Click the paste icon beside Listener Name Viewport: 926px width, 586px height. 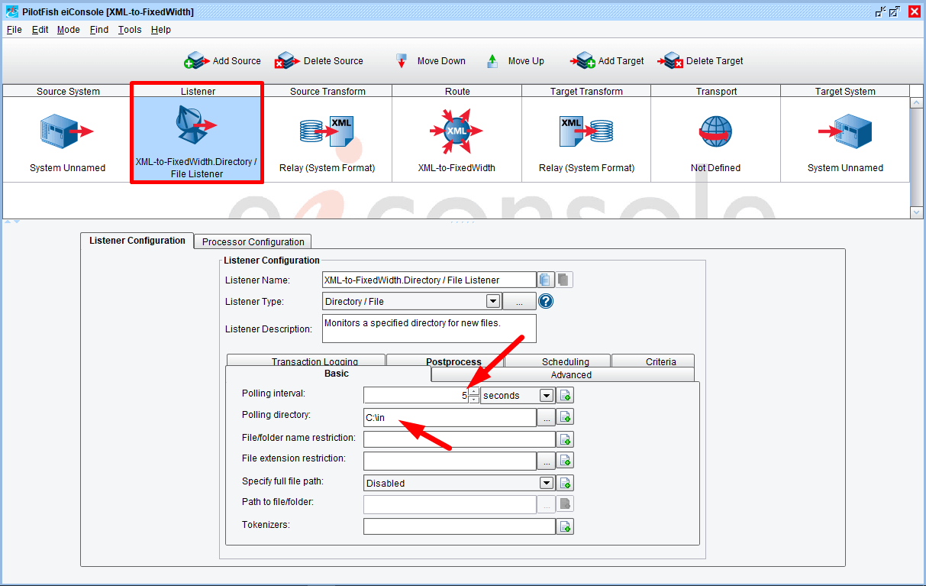563,280
